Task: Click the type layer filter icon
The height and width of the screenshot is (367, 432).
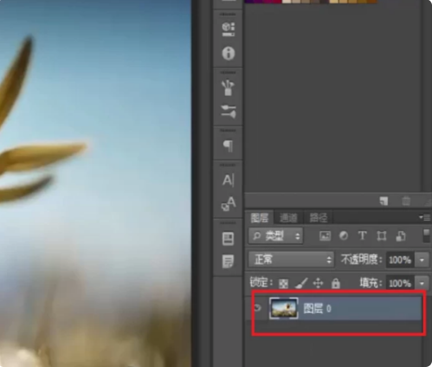Action: (x=362, y=235)
